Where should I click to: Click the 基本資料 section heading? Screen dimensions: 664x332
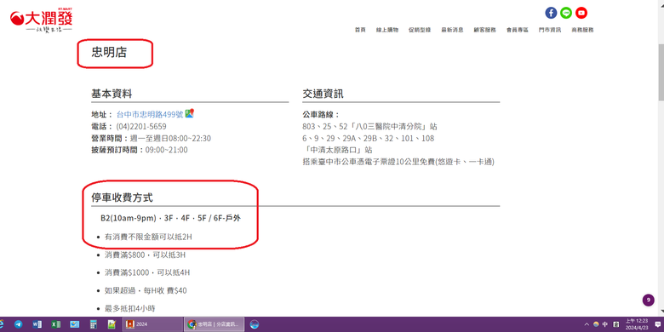click(x=112, y=94)
